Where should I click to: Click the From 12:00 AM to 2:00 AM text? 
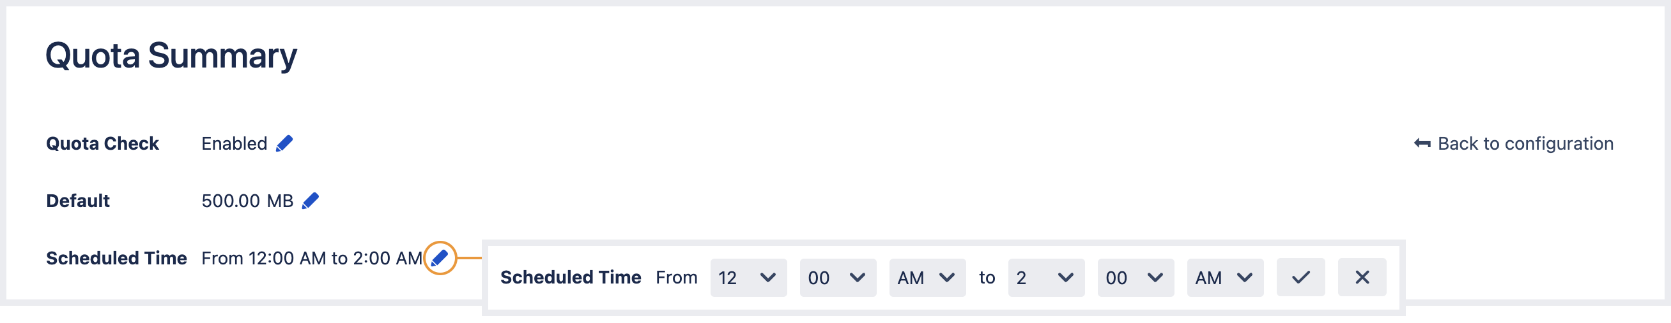click(311, 258)
